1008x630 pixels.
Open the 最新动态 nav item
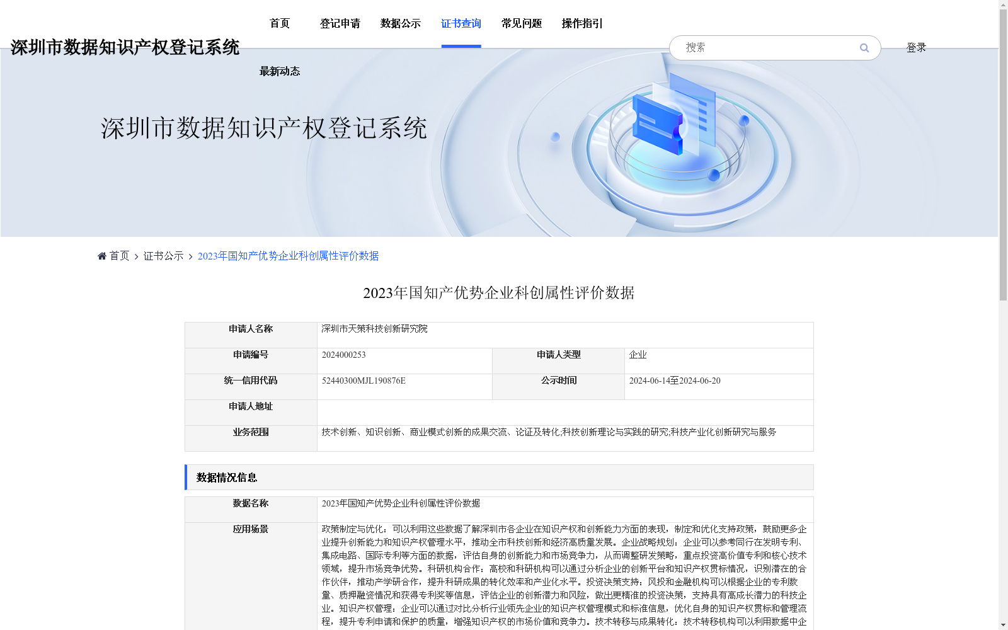[280, 71]
